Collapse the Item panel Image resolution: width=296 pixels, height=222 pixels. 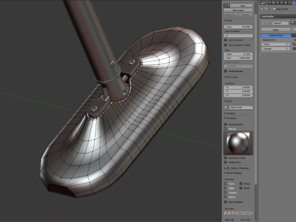tap(225, 101)
